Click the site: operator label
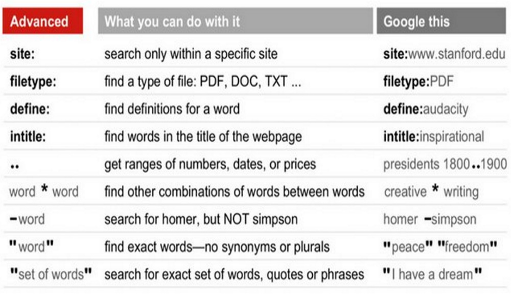 [22, 54]
